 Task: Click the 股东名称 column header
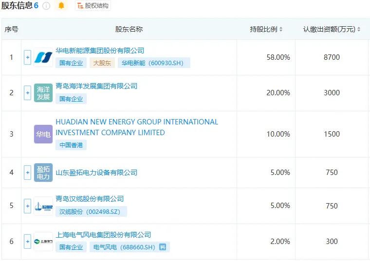(x=129, y=29)
